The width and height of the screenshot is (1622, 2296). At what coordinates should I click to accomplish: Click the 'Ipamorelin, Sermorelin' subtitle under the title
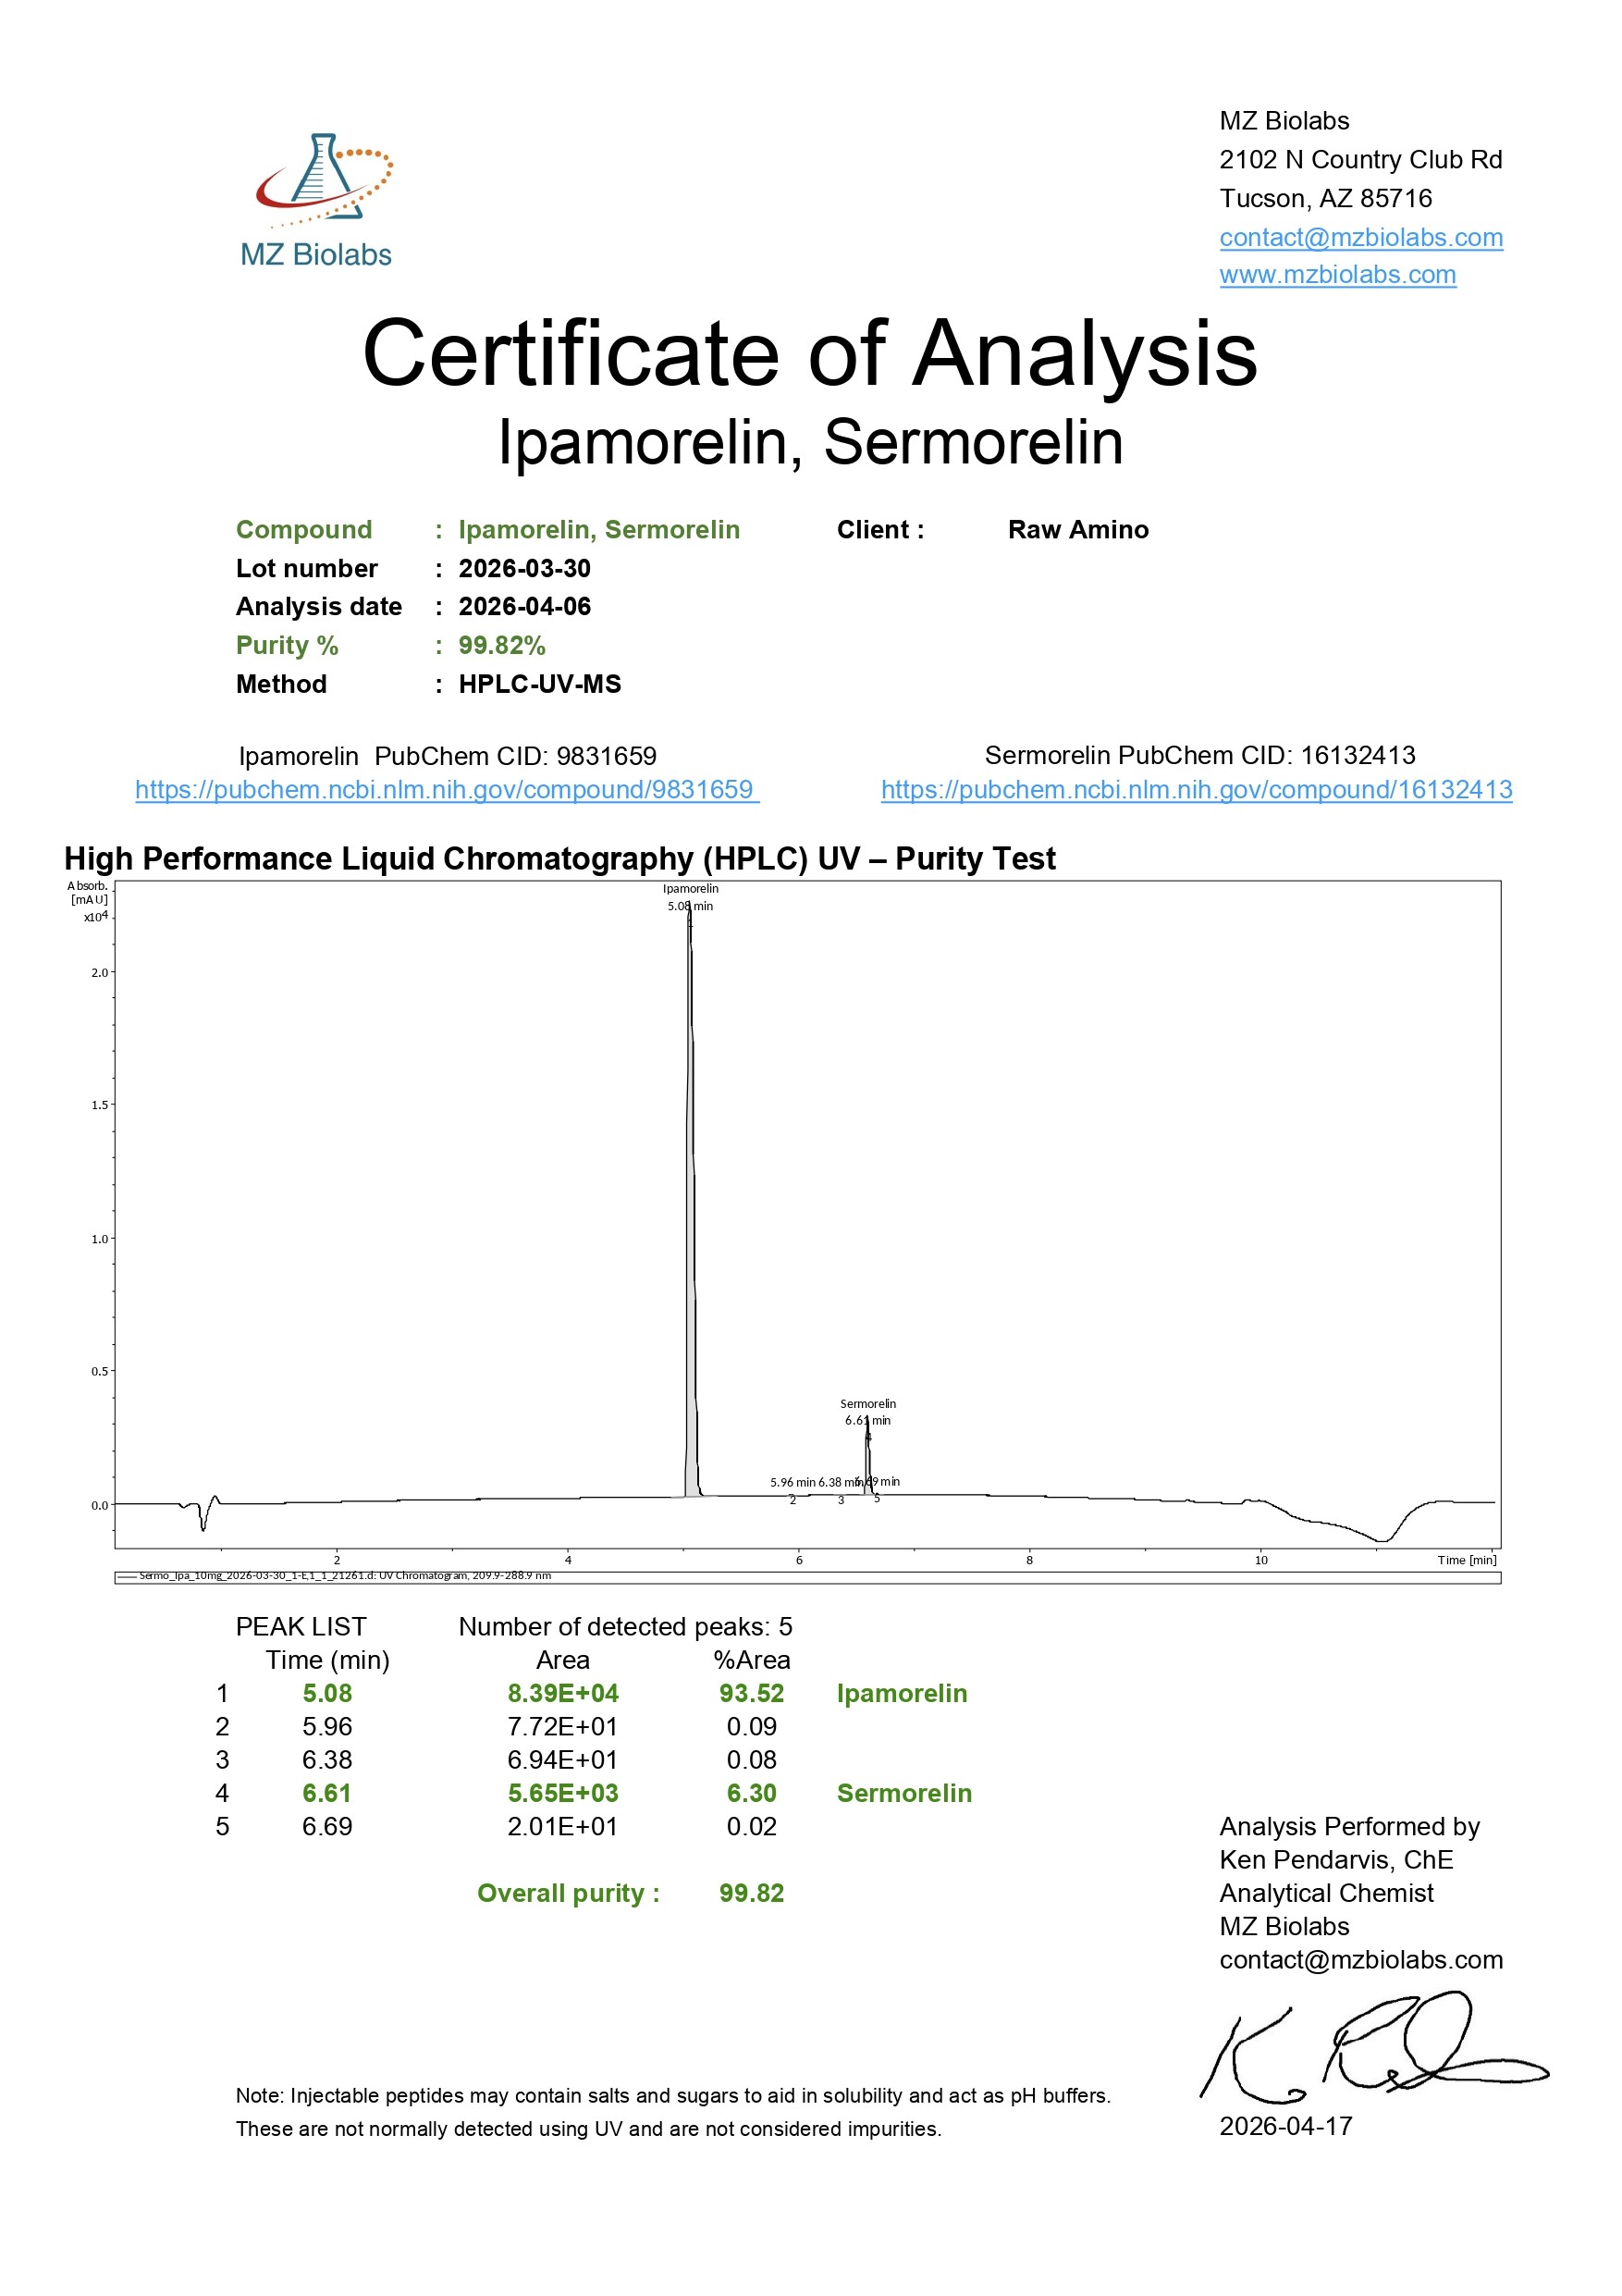(x=810, y=442)
